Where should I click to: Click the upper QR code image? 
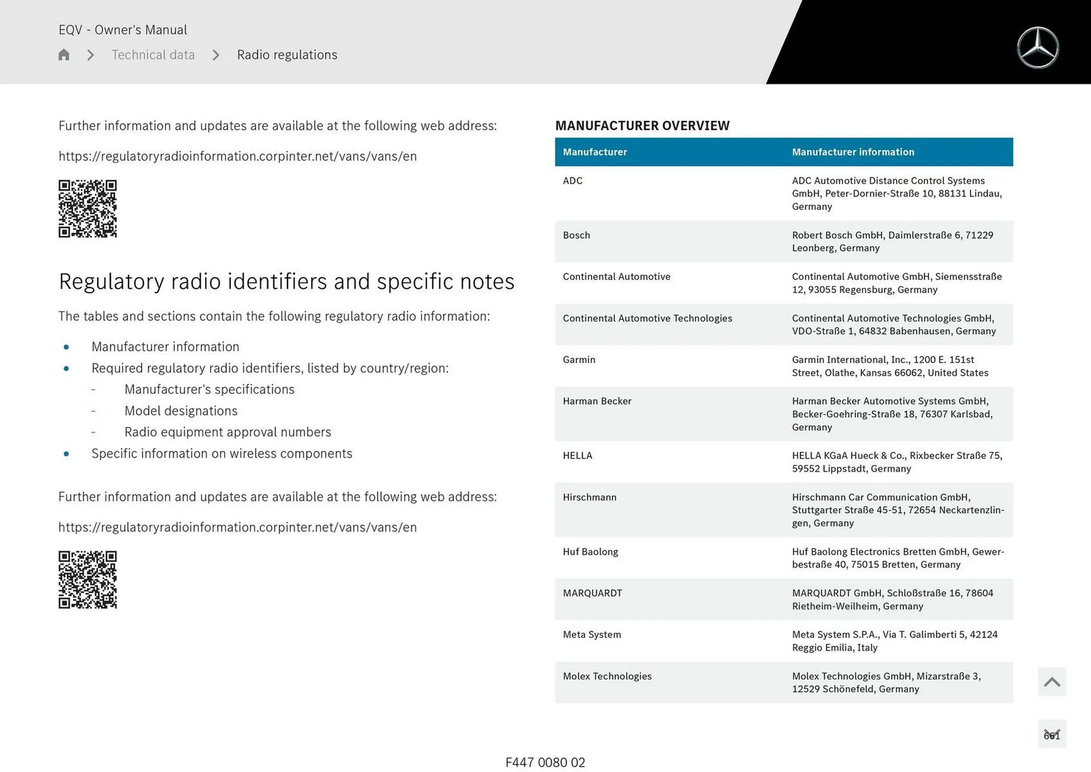[x=88, y=209]
